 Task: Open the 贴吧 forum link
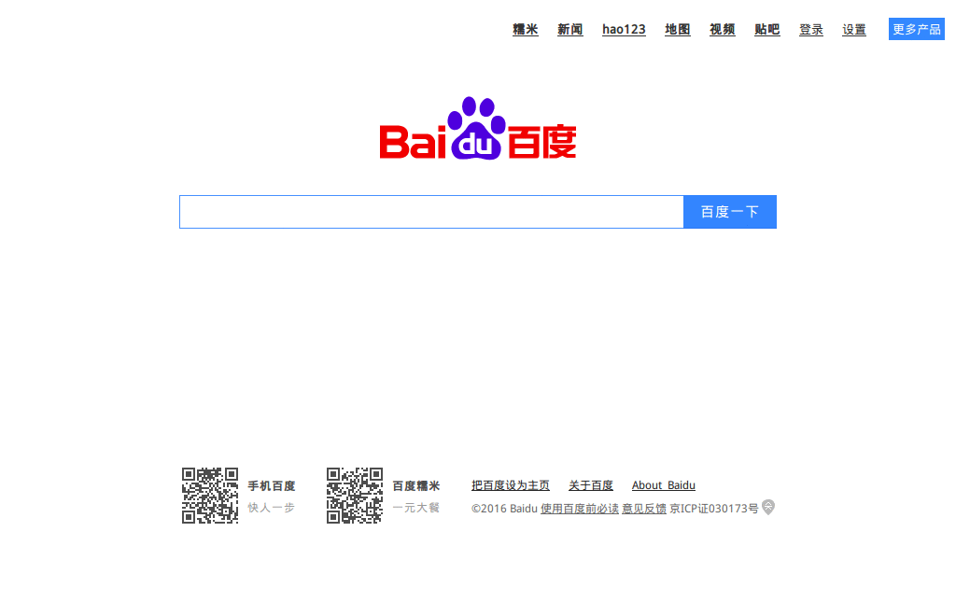[767, 29]
